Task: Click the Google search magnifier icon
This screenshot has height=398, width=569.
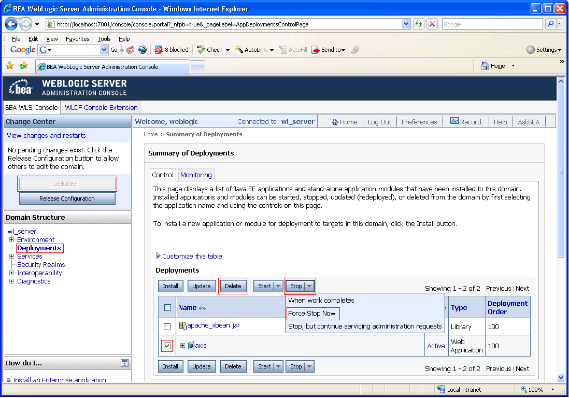Action: pos(550,24)
